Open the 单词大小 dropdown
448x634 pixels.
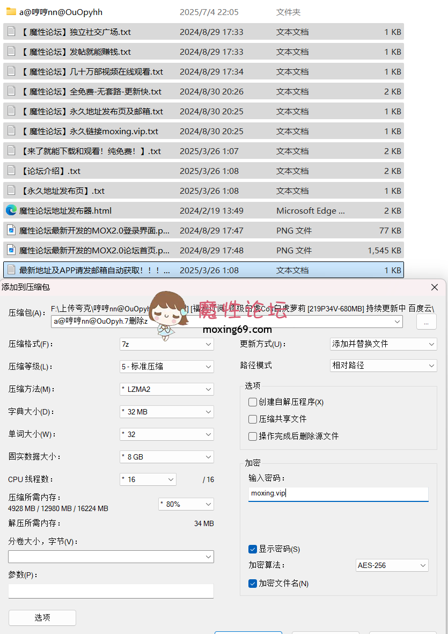(167, 435)
